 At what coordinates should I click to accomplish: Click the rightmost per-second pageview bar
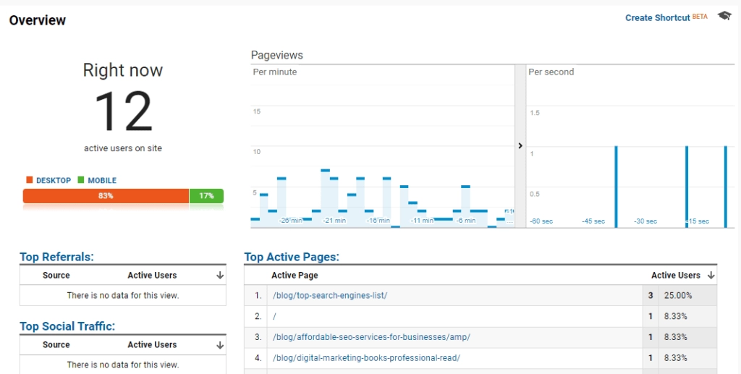click(725, 187)
